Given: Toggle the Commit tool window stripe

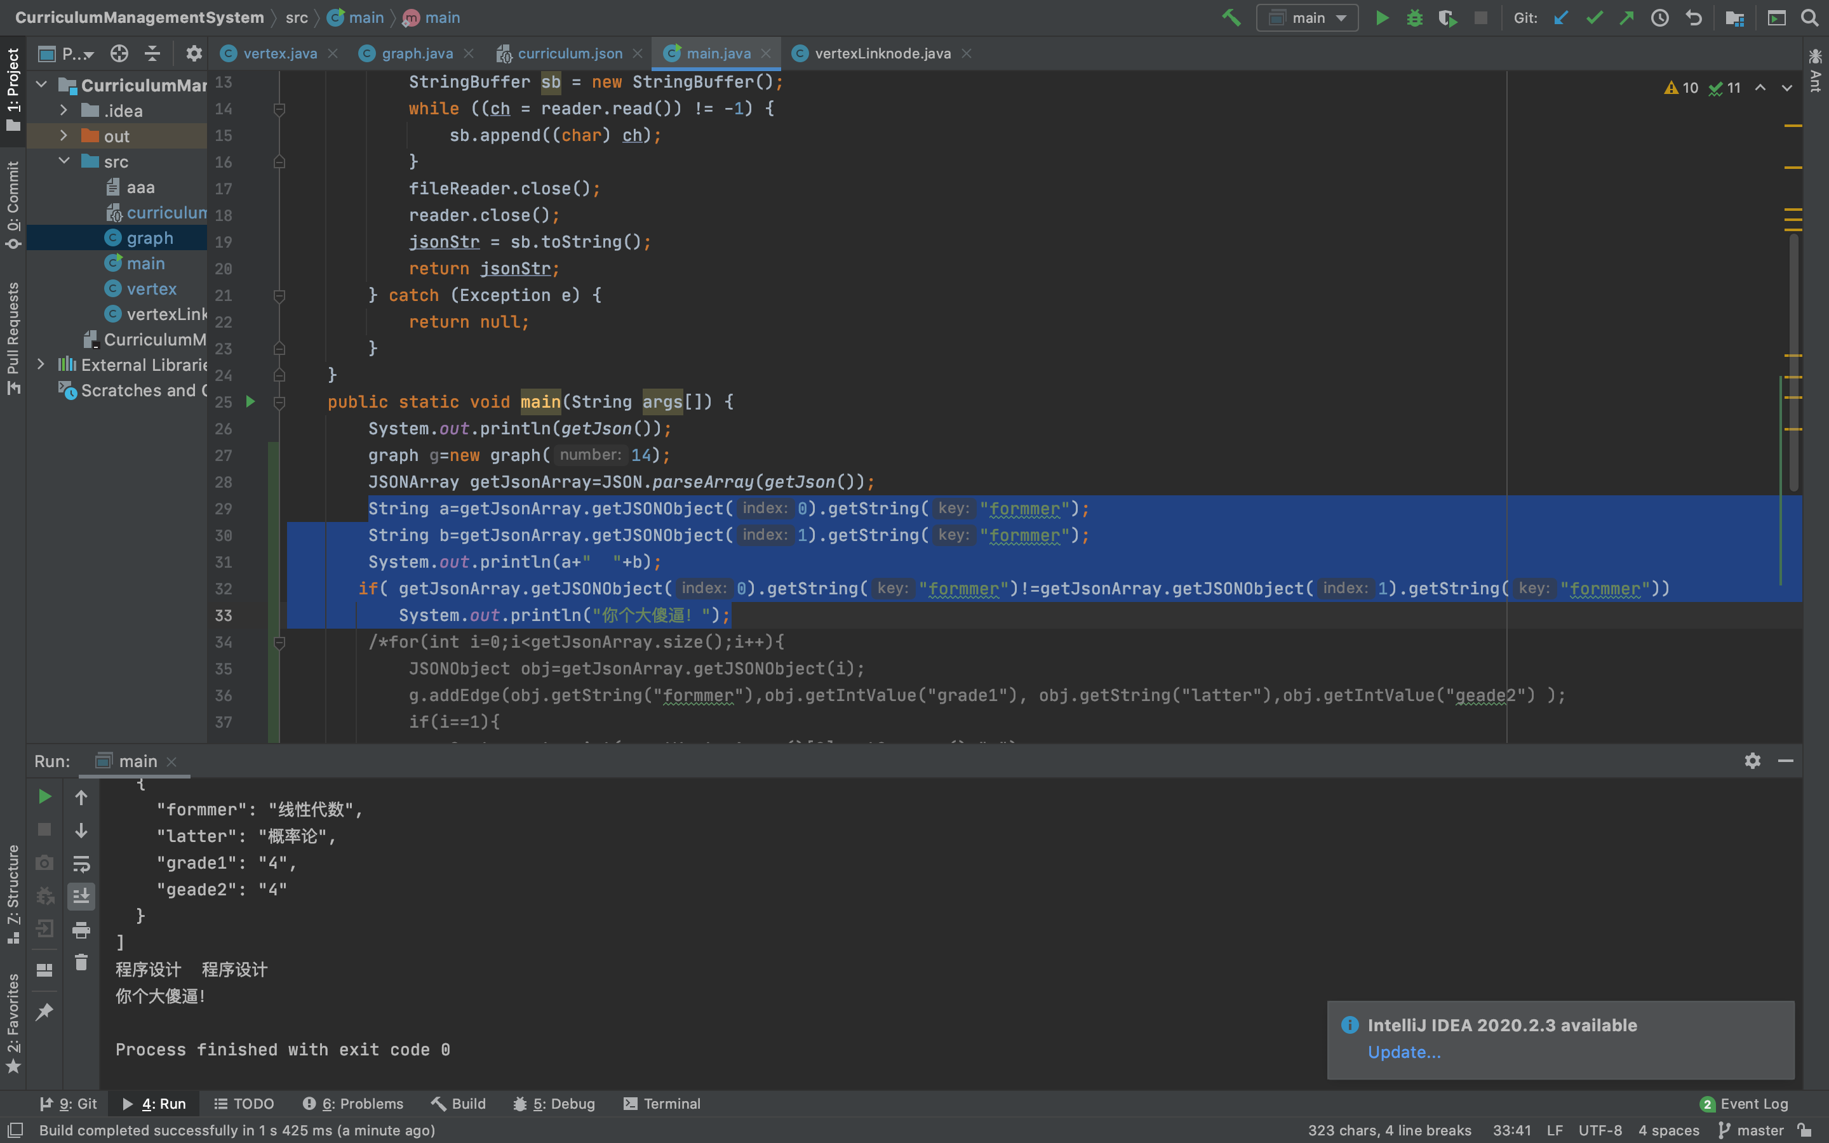Looking at the screenshot, I should coord(13,205).
